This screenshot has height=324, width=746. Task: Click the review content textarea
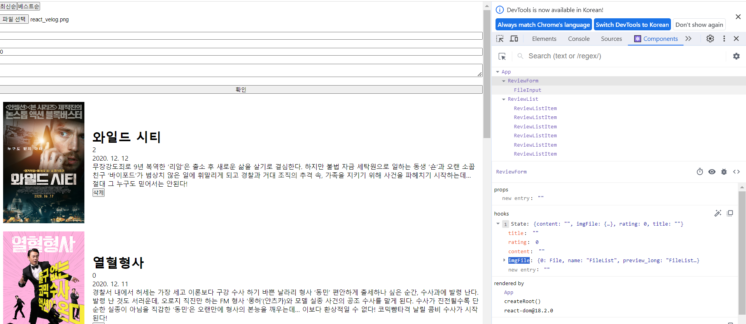tap(241, 70)
